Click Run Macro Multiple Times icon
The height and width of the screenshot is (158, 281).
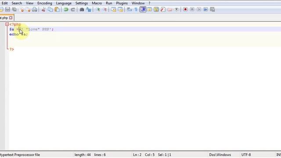point(205,9)
